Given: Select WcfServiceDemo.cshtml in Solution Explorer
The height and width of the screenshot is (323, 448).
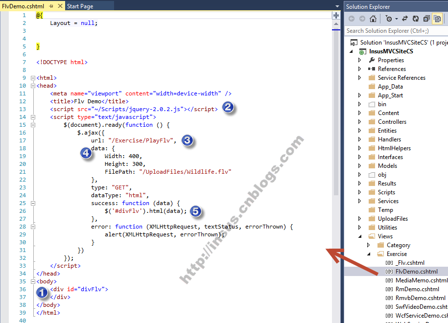Looking at the screenshot, I should [422, 316].
